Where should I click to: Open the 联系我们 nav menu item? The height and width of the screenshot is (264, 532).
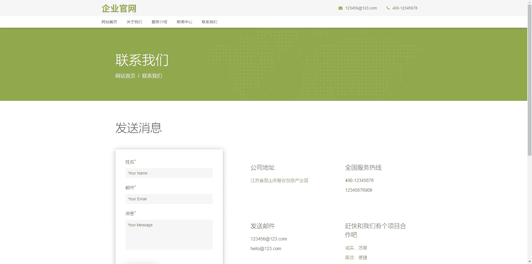[209, 22]
